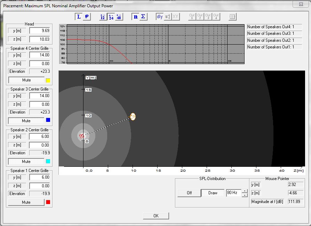Mute Speaker 3 Center Grille

click(26, 121)
